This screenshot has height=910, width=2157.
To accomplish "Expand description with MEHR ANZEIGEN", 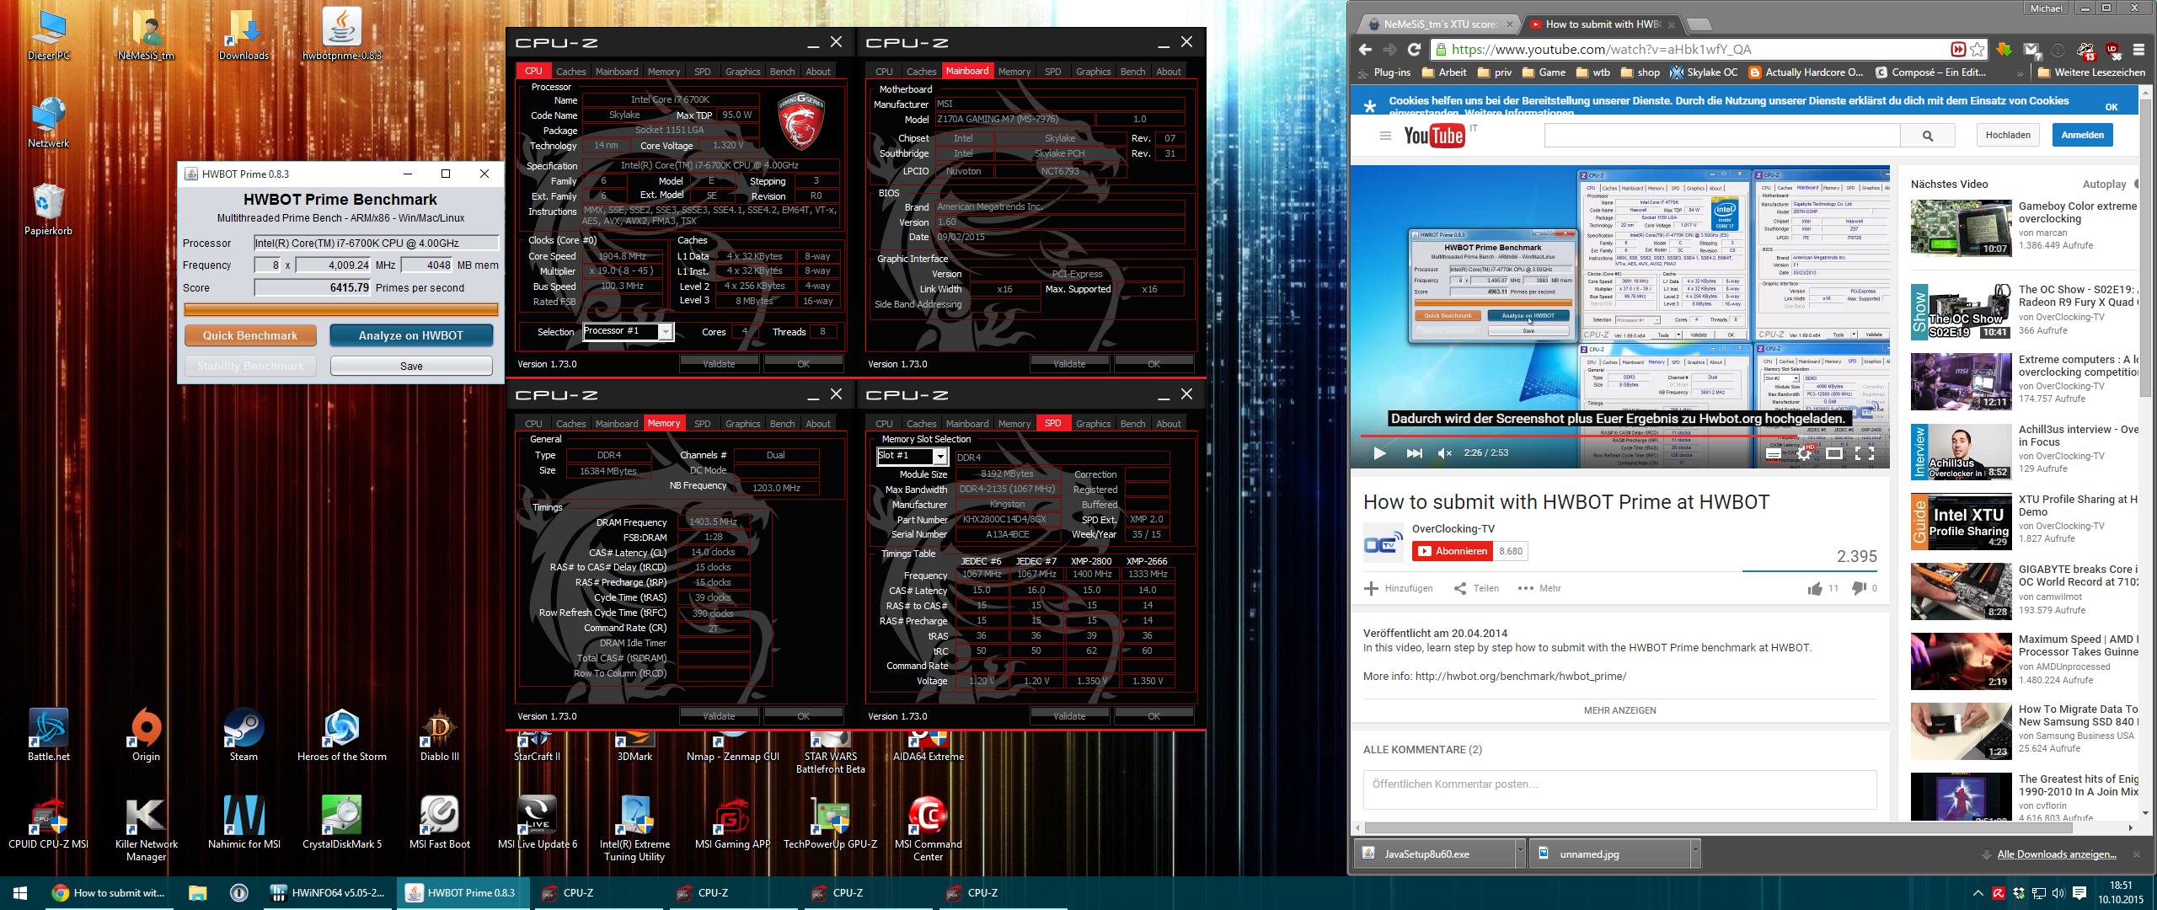I will click(x=1619, y=710).
